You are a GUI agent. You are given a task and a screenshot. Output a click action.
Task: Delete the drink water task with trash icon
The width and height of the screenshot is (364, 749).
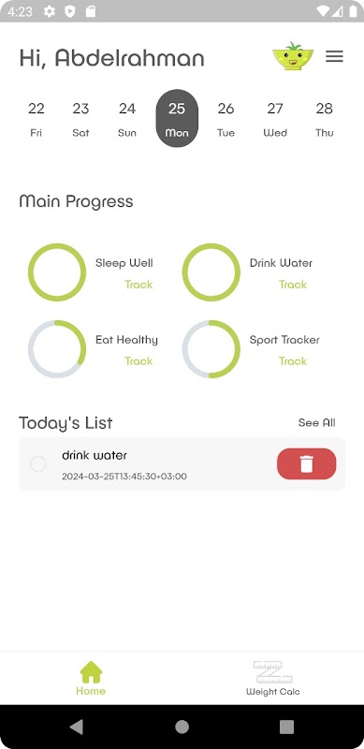(x=306, y=463)
